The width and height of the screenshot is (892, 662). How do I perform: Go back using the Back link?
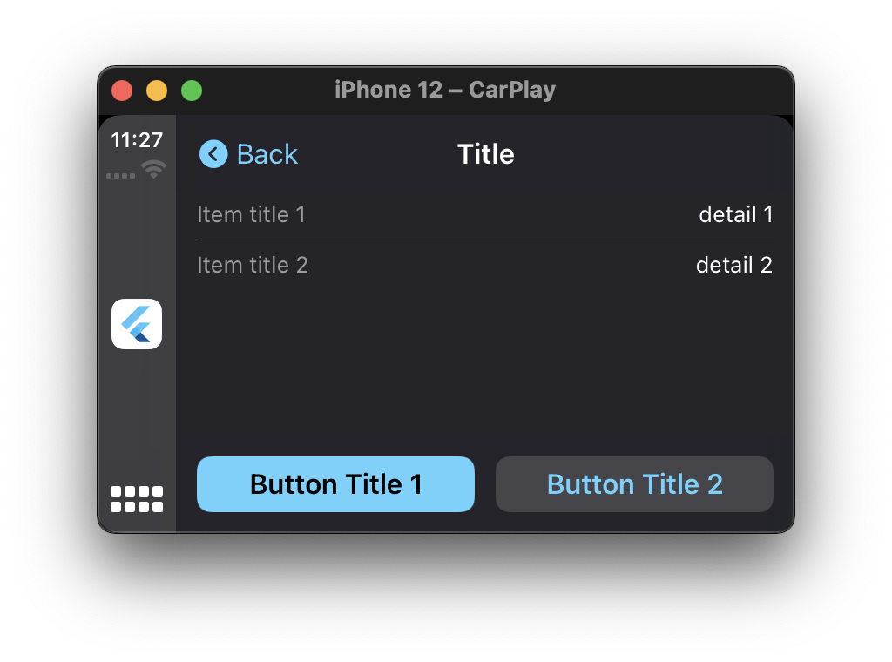pyautogui.click(x=267, y=153)
